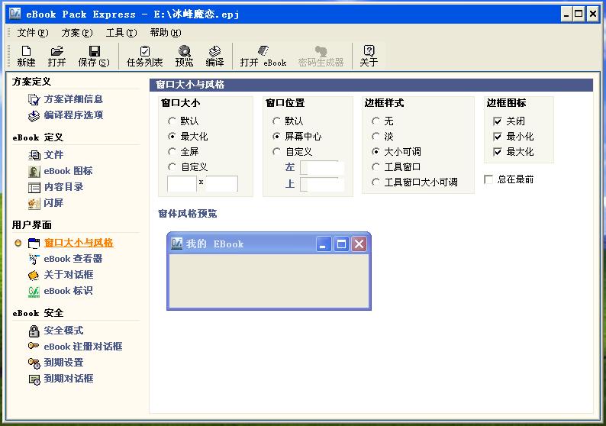This screenshot has height=426, width=606.
Task: Open the 方案详细信息 link
Action: 73,99
